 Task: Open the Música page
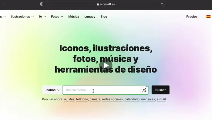point(74,17)
